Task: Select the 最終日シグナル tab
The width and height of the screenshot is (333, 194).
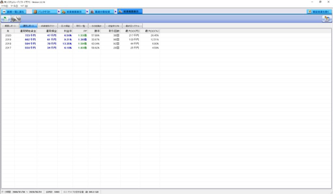Action: click(x=132, y=26)
